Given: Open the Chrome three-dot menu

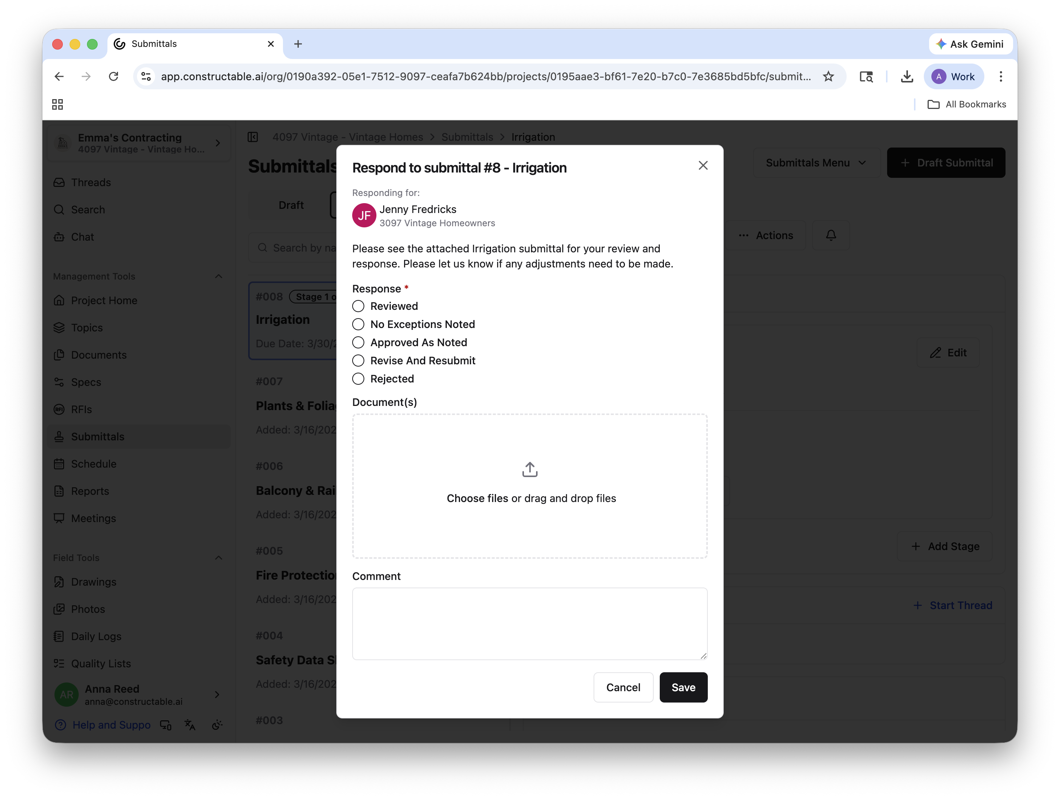Looking at the screenshot, I should (x=1001, y=77).
